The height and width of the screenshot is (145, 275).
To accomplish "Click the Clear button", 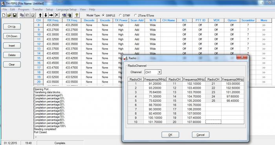I will pos(12,64).
